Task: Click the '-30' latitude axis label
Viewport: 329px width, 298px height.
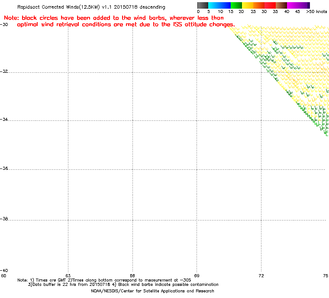Action: pos(4,24)
